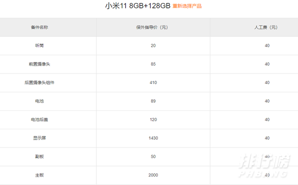Click the 小米11 8GB+128GB title

point(138,6)
